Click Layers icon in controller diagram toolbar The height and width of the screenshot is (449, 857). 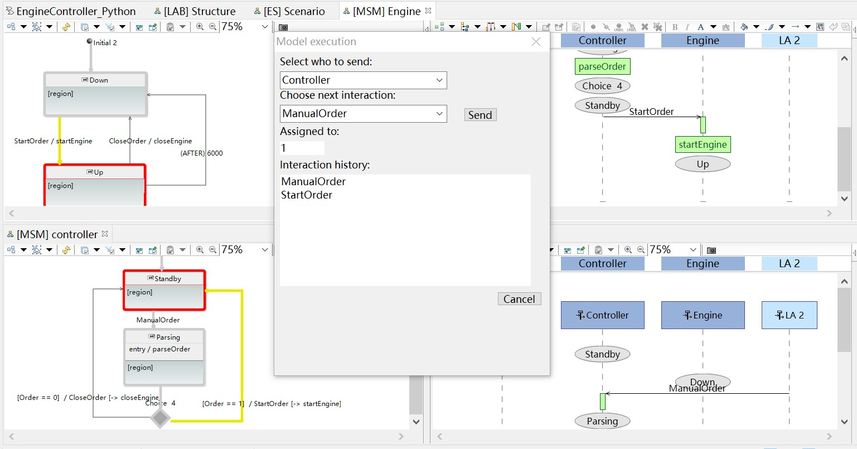(85, 250)
